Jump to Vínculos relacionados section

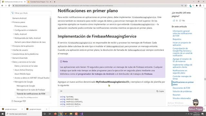182,98
